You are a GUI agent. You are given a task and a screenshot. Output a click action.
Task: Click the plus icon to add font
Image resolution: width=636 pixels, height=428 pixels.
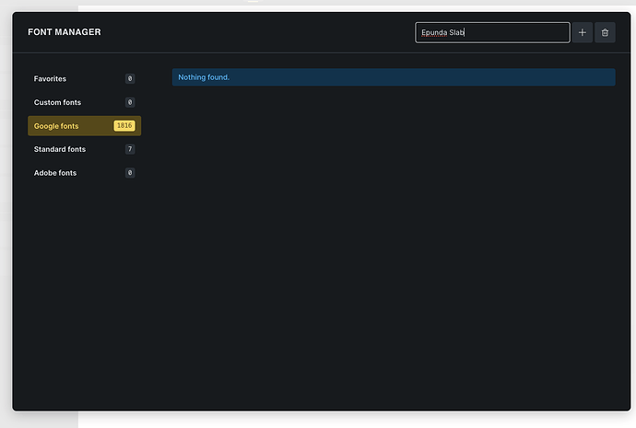pyautogui.click(x=582, y=33)
